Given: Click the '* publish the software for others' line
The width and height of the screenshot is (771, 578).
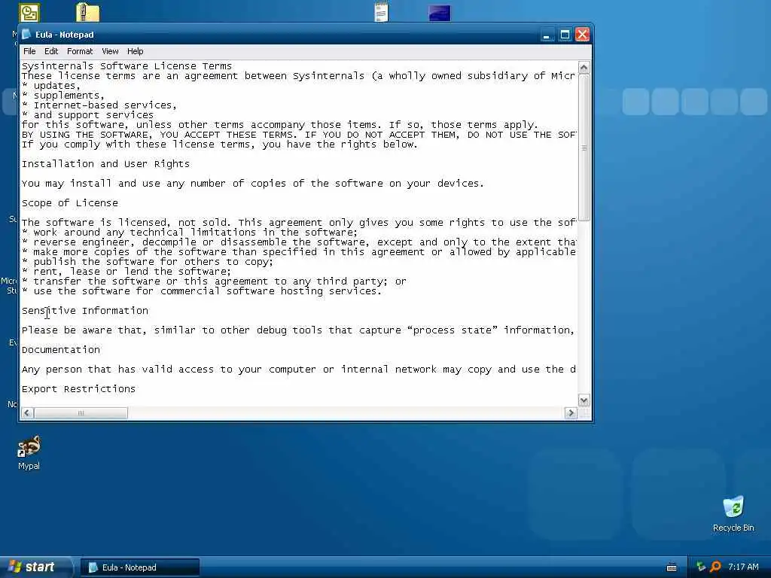Looking at the screenshot, I should (x=148, y=261).
